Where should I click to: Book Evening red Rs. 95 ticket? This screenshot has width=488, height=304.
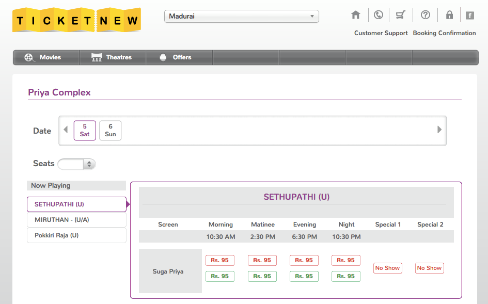pyautogui.click(x=304, y=260)
